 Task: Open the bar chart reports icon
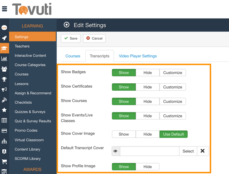coord(4,59)
